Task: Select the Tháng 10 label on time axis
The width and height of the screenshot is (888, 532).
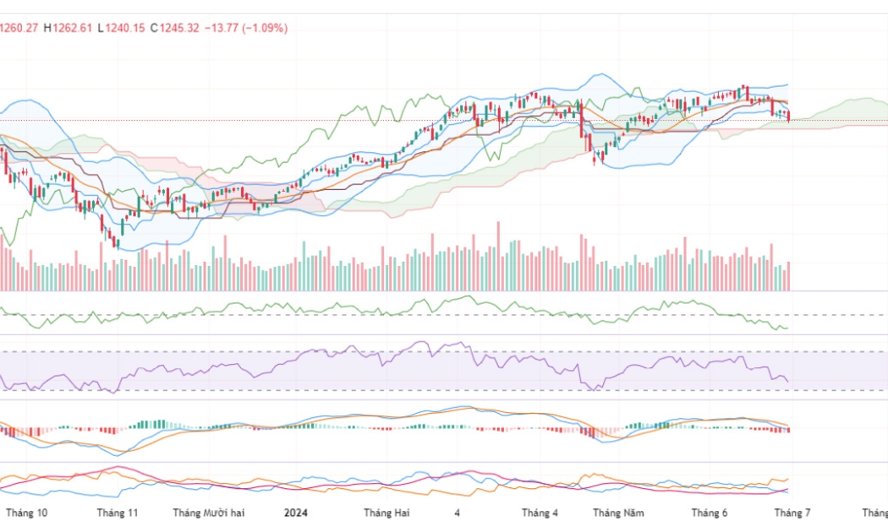Action: click(x=26, y=513)
